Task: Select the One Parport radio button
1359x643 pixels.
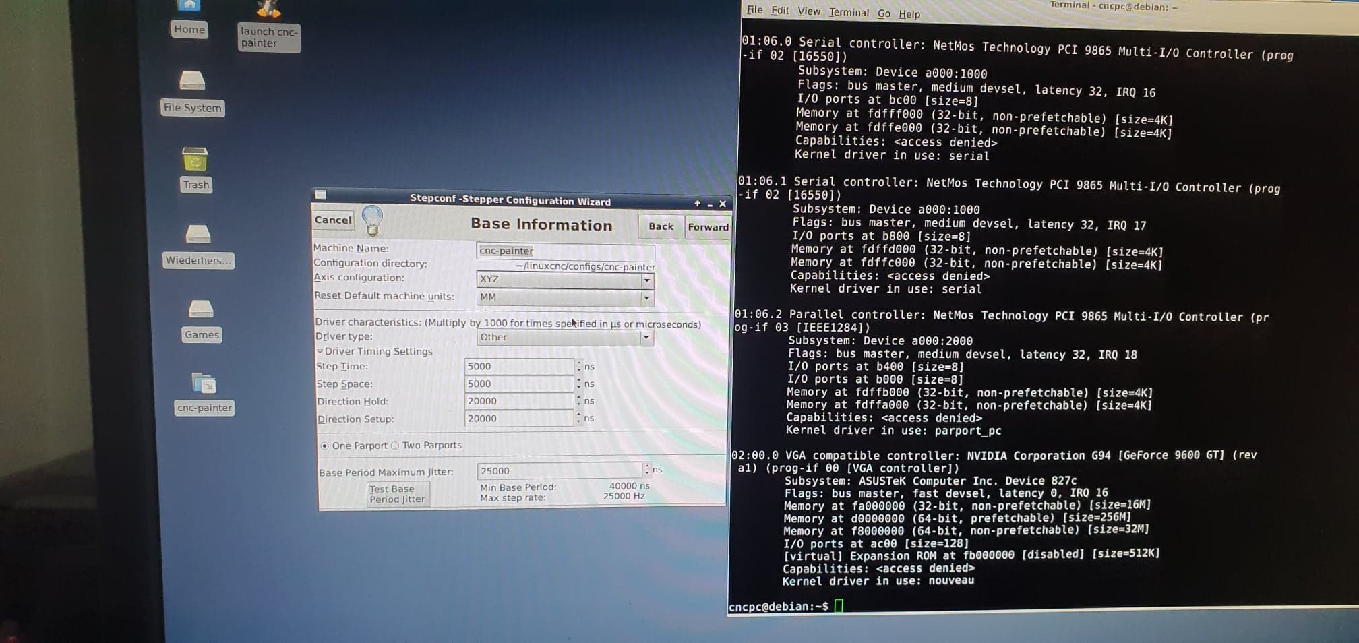Action: tap(325, 446)
